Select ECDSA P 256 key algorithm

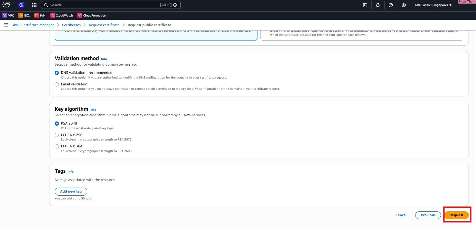(x=57, y=135)
